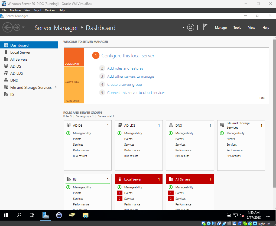The width and height of the screenshot is (276, 226).
Task: Click the Refresh dashboard icon
Action: 191,27
